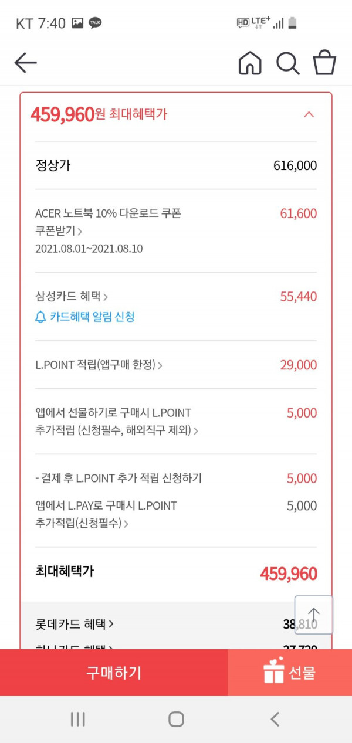Expand 삼성카드 혜택 details
The image size is (352, 743).
tap(72, 297)
